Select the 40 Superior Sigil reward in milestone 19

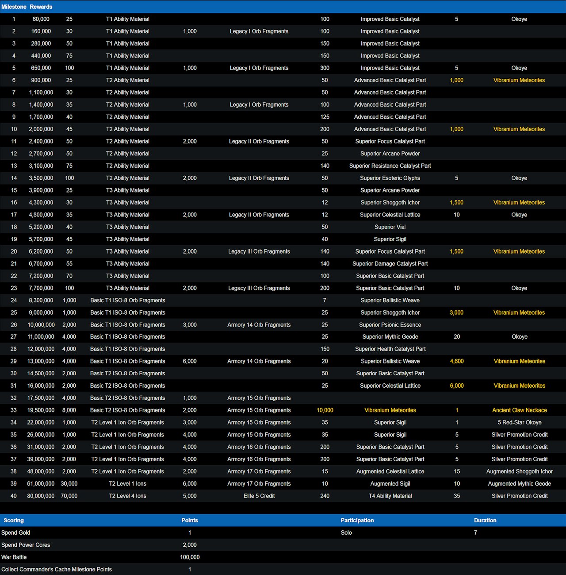click(x=390, y=239)
